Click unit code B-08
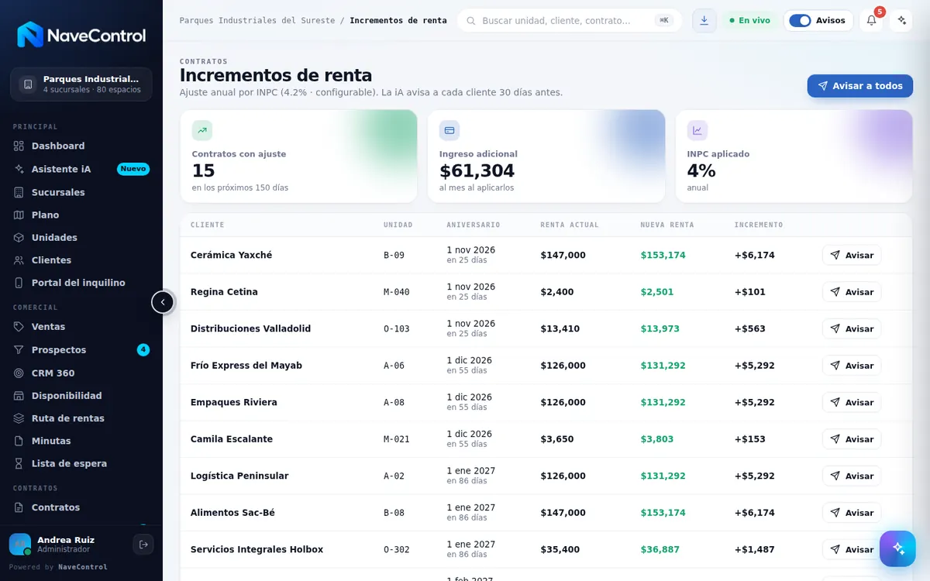Viewport: 930px width, 581px height. pos(394,513)
